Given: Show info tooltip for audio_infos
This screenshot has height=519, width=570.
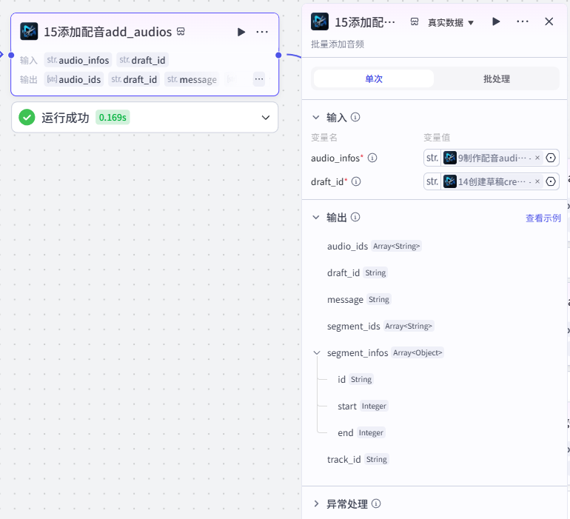Looking at the screenshot, I should pos(372,158).
